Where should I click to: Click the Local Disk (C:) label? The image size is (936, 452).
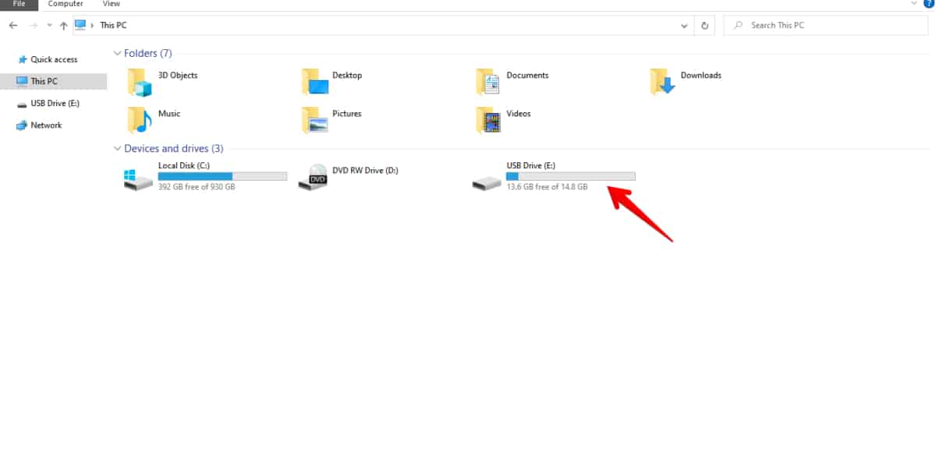tap(184, 165)
